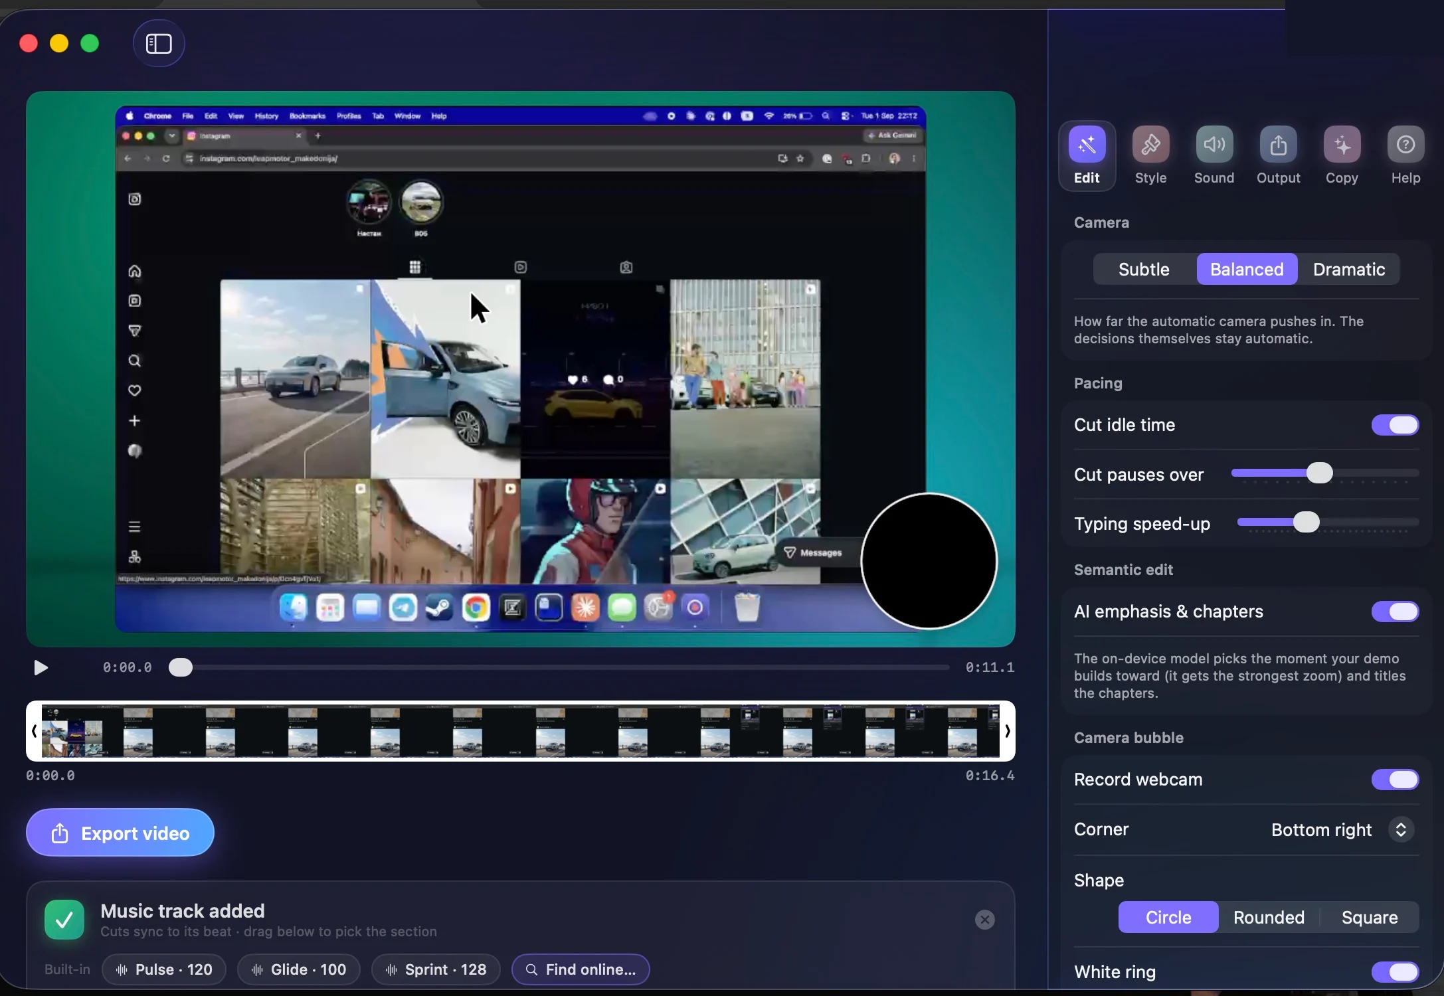Click Telegram icon in previewed dock
The image size is (1444, 996).
coord(403,607)
